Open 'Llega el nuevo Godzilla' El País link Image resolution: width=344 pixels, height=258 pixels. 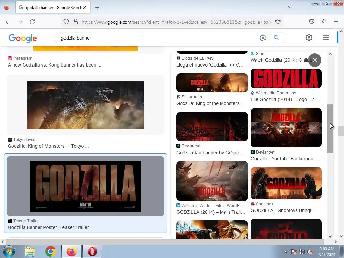(210, 65)
